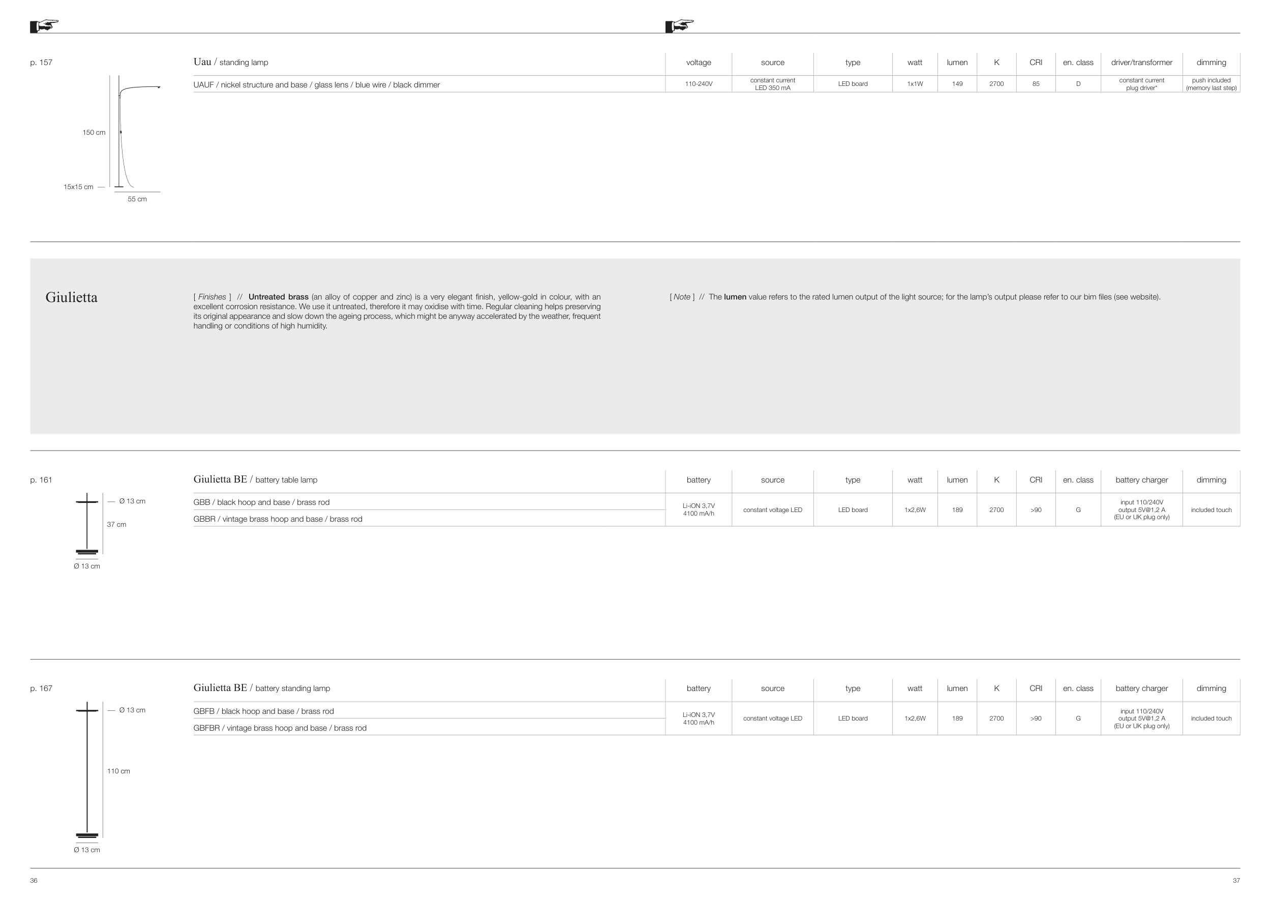Select the GBFB black hoop row
The width and height of the screenshot is (1271, 899).
point(263,711)
